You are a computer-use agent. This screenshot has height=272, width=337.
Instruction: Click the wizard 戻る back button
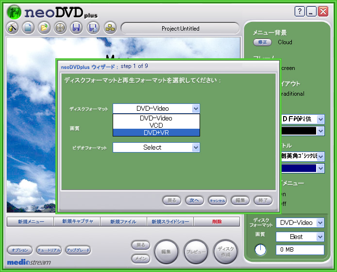pos(171,201)
